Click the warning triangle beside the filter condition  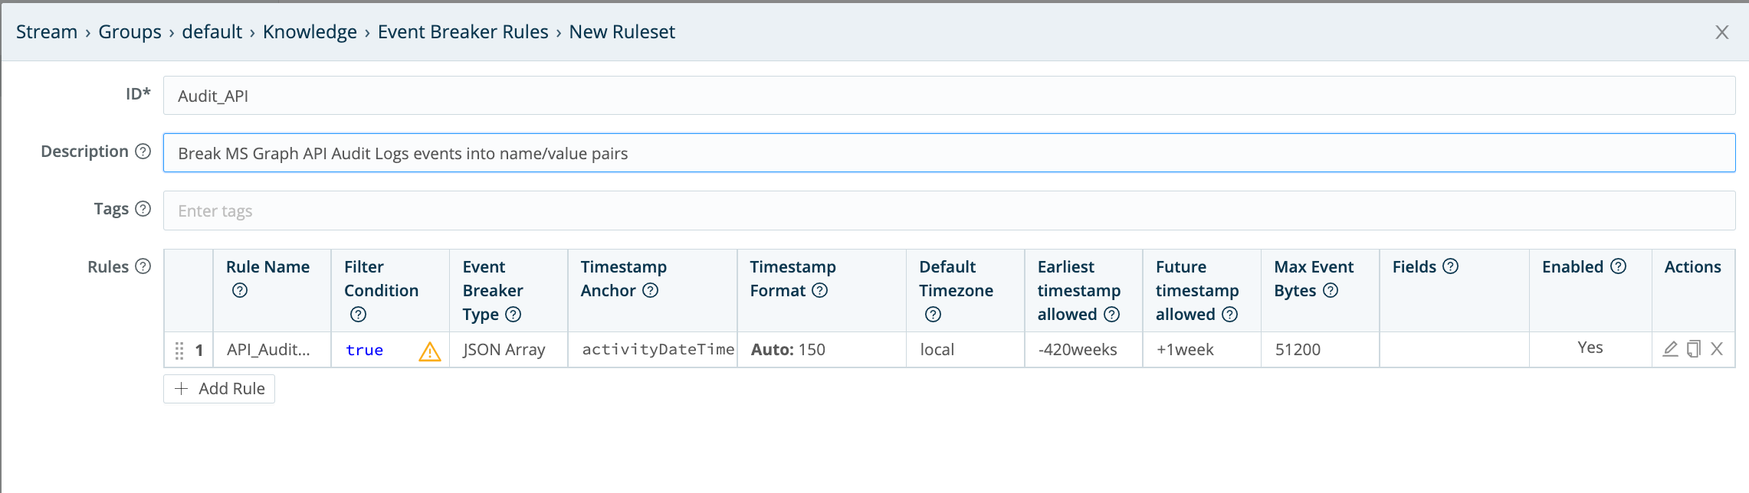pyautogui.click(x=429, y=352)
